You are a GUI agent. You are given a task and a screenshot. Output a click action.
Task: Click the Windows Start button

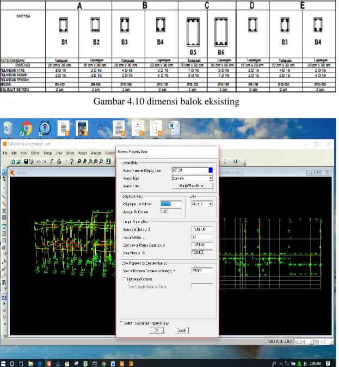coord(3,364)
